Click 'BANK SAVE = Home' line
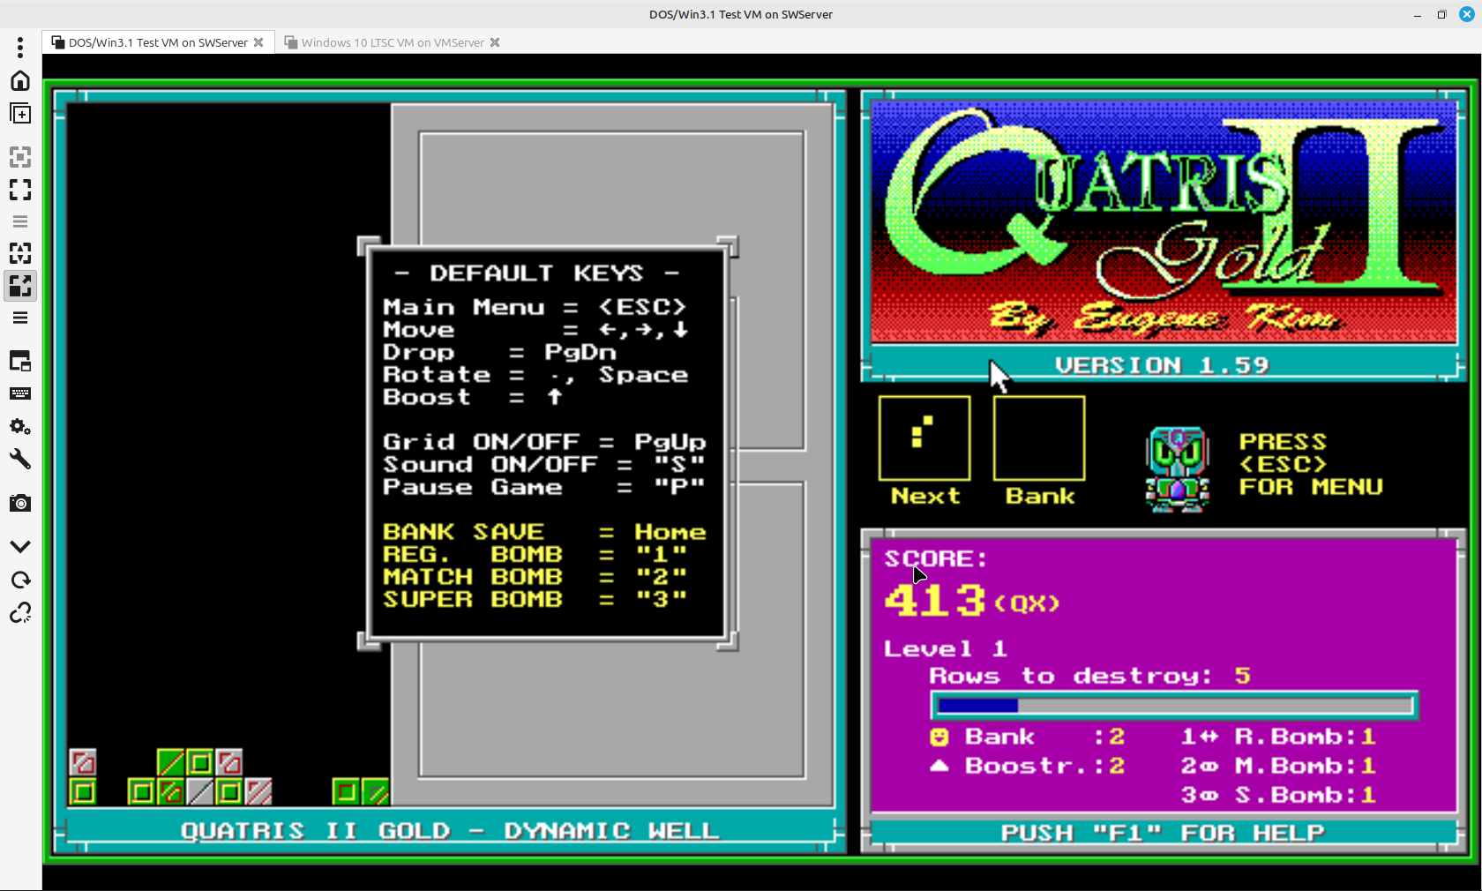The width and height of the screenshot is (1482, 891). coord(544,532)
